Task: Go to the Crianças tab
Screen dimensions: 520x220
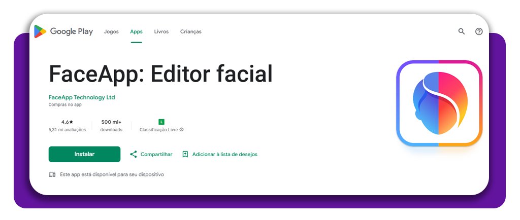Action: click(x=191, y=32)
